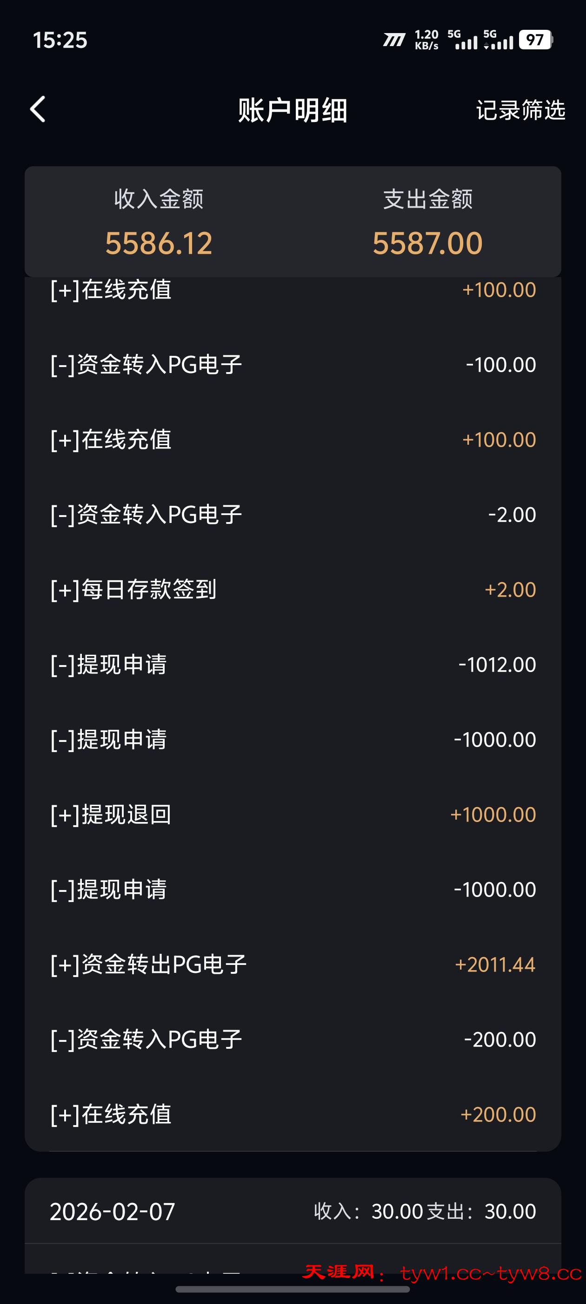Viewport: 586px width, 1304px height.
Task: Tap the back arrow icon
Action: coord(38,109)
